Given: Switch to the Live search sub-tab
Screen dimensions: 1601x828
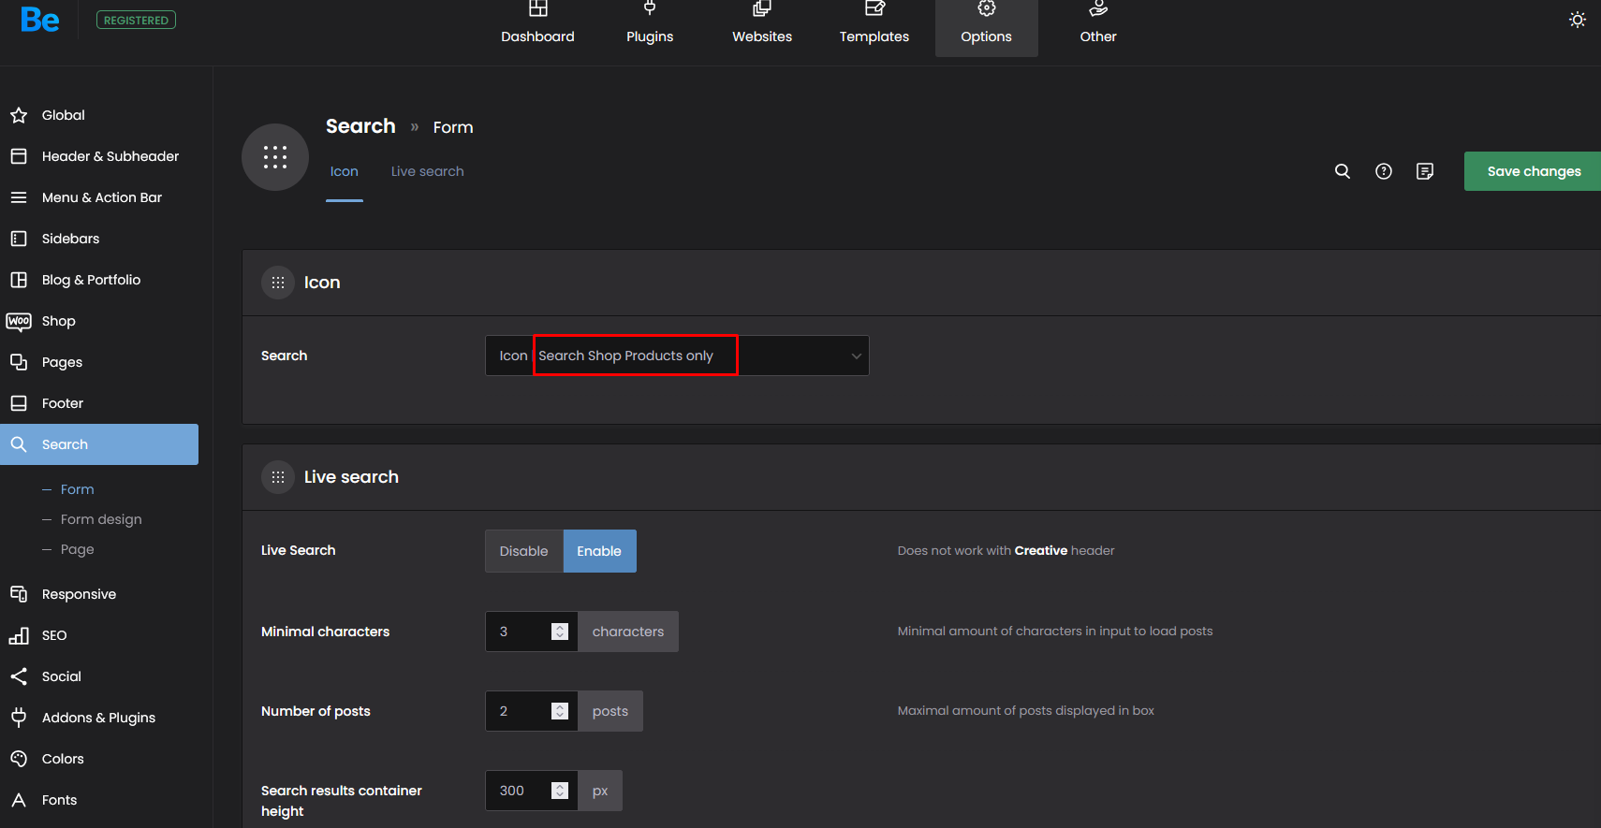Looking at the screenshot, I should point(427,171).
